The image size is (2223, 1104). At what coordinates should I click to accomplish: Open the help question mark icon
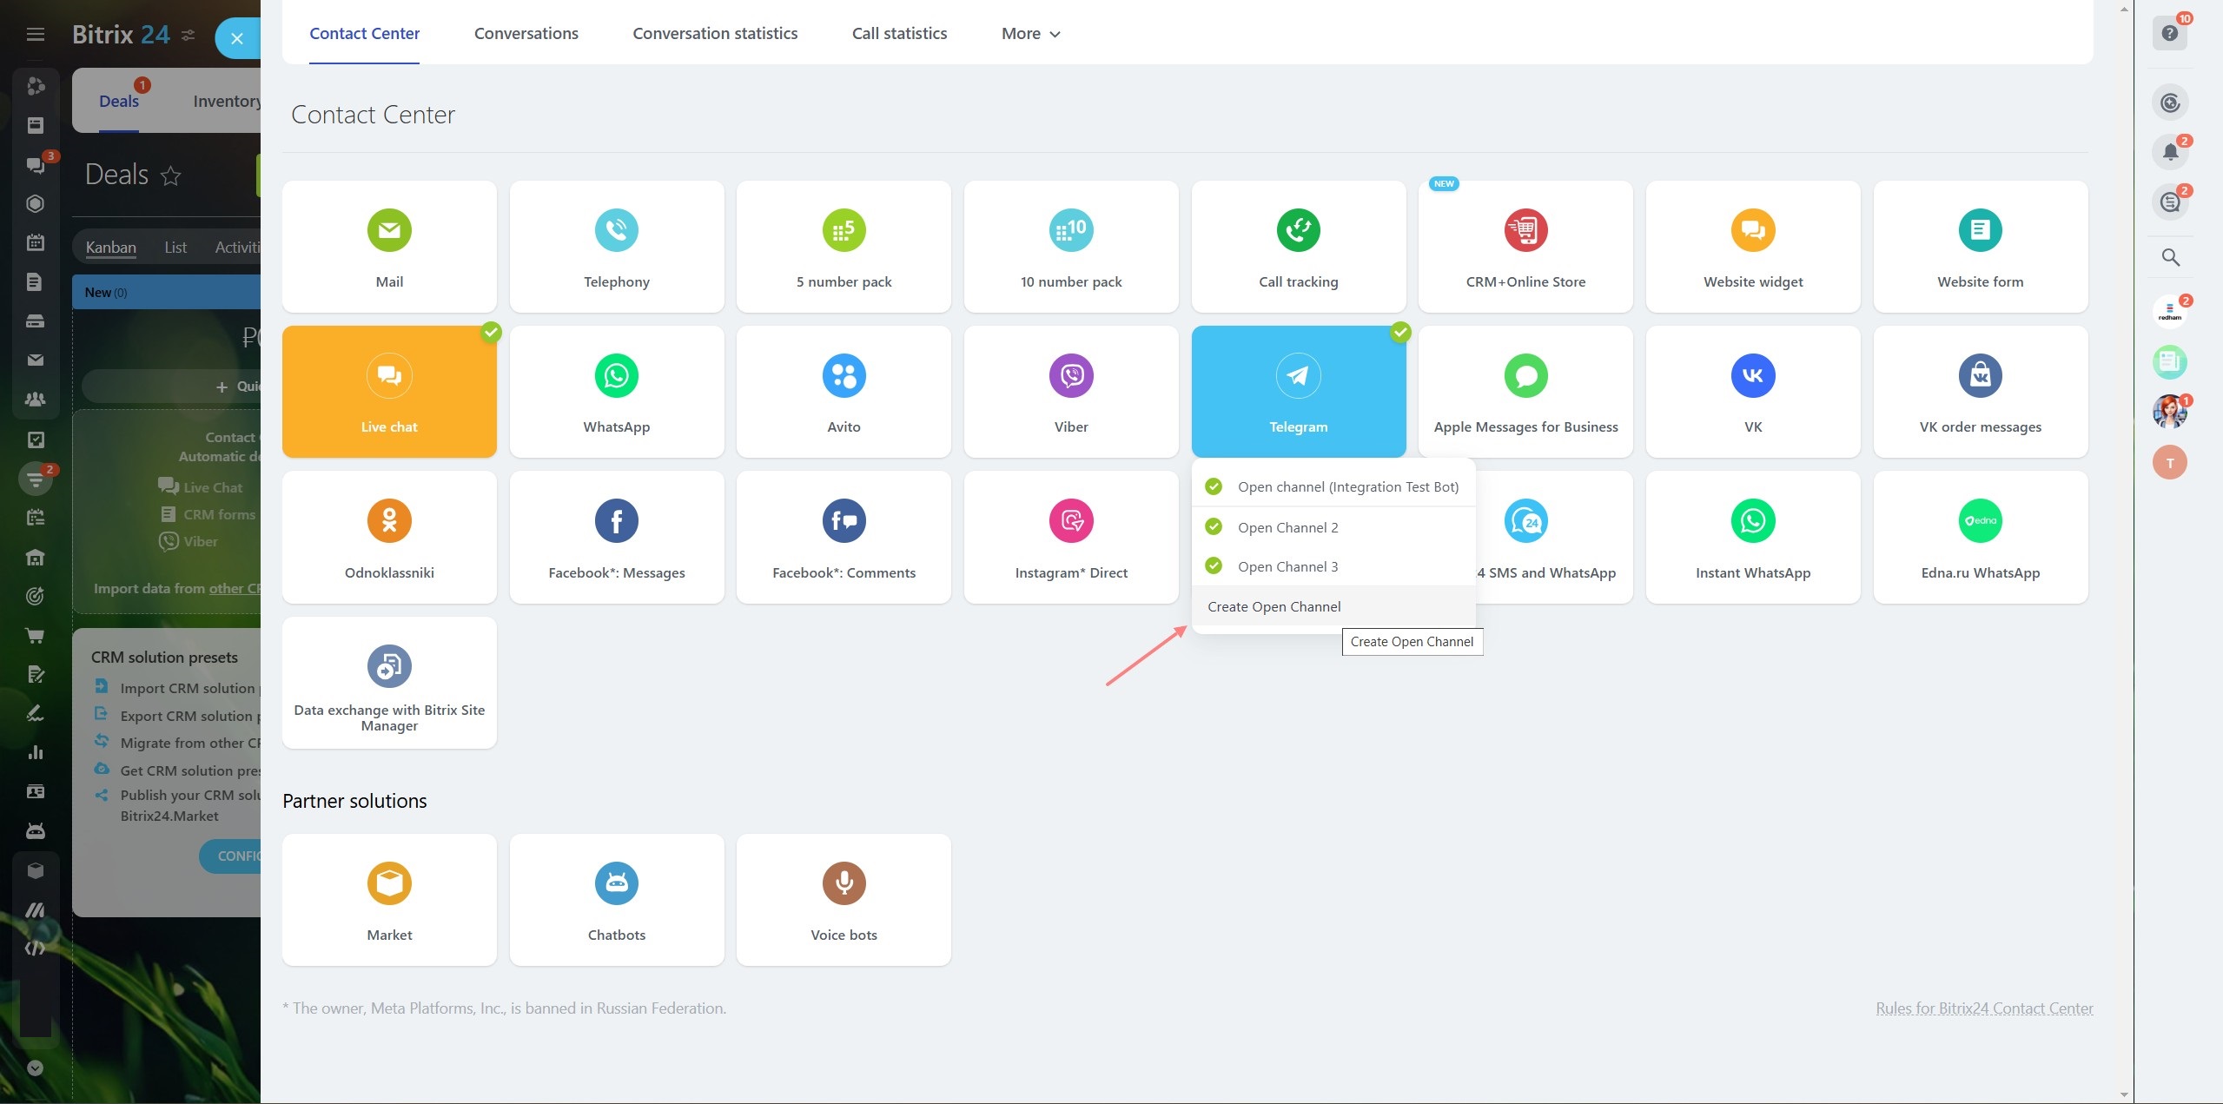coord(2170,33)
